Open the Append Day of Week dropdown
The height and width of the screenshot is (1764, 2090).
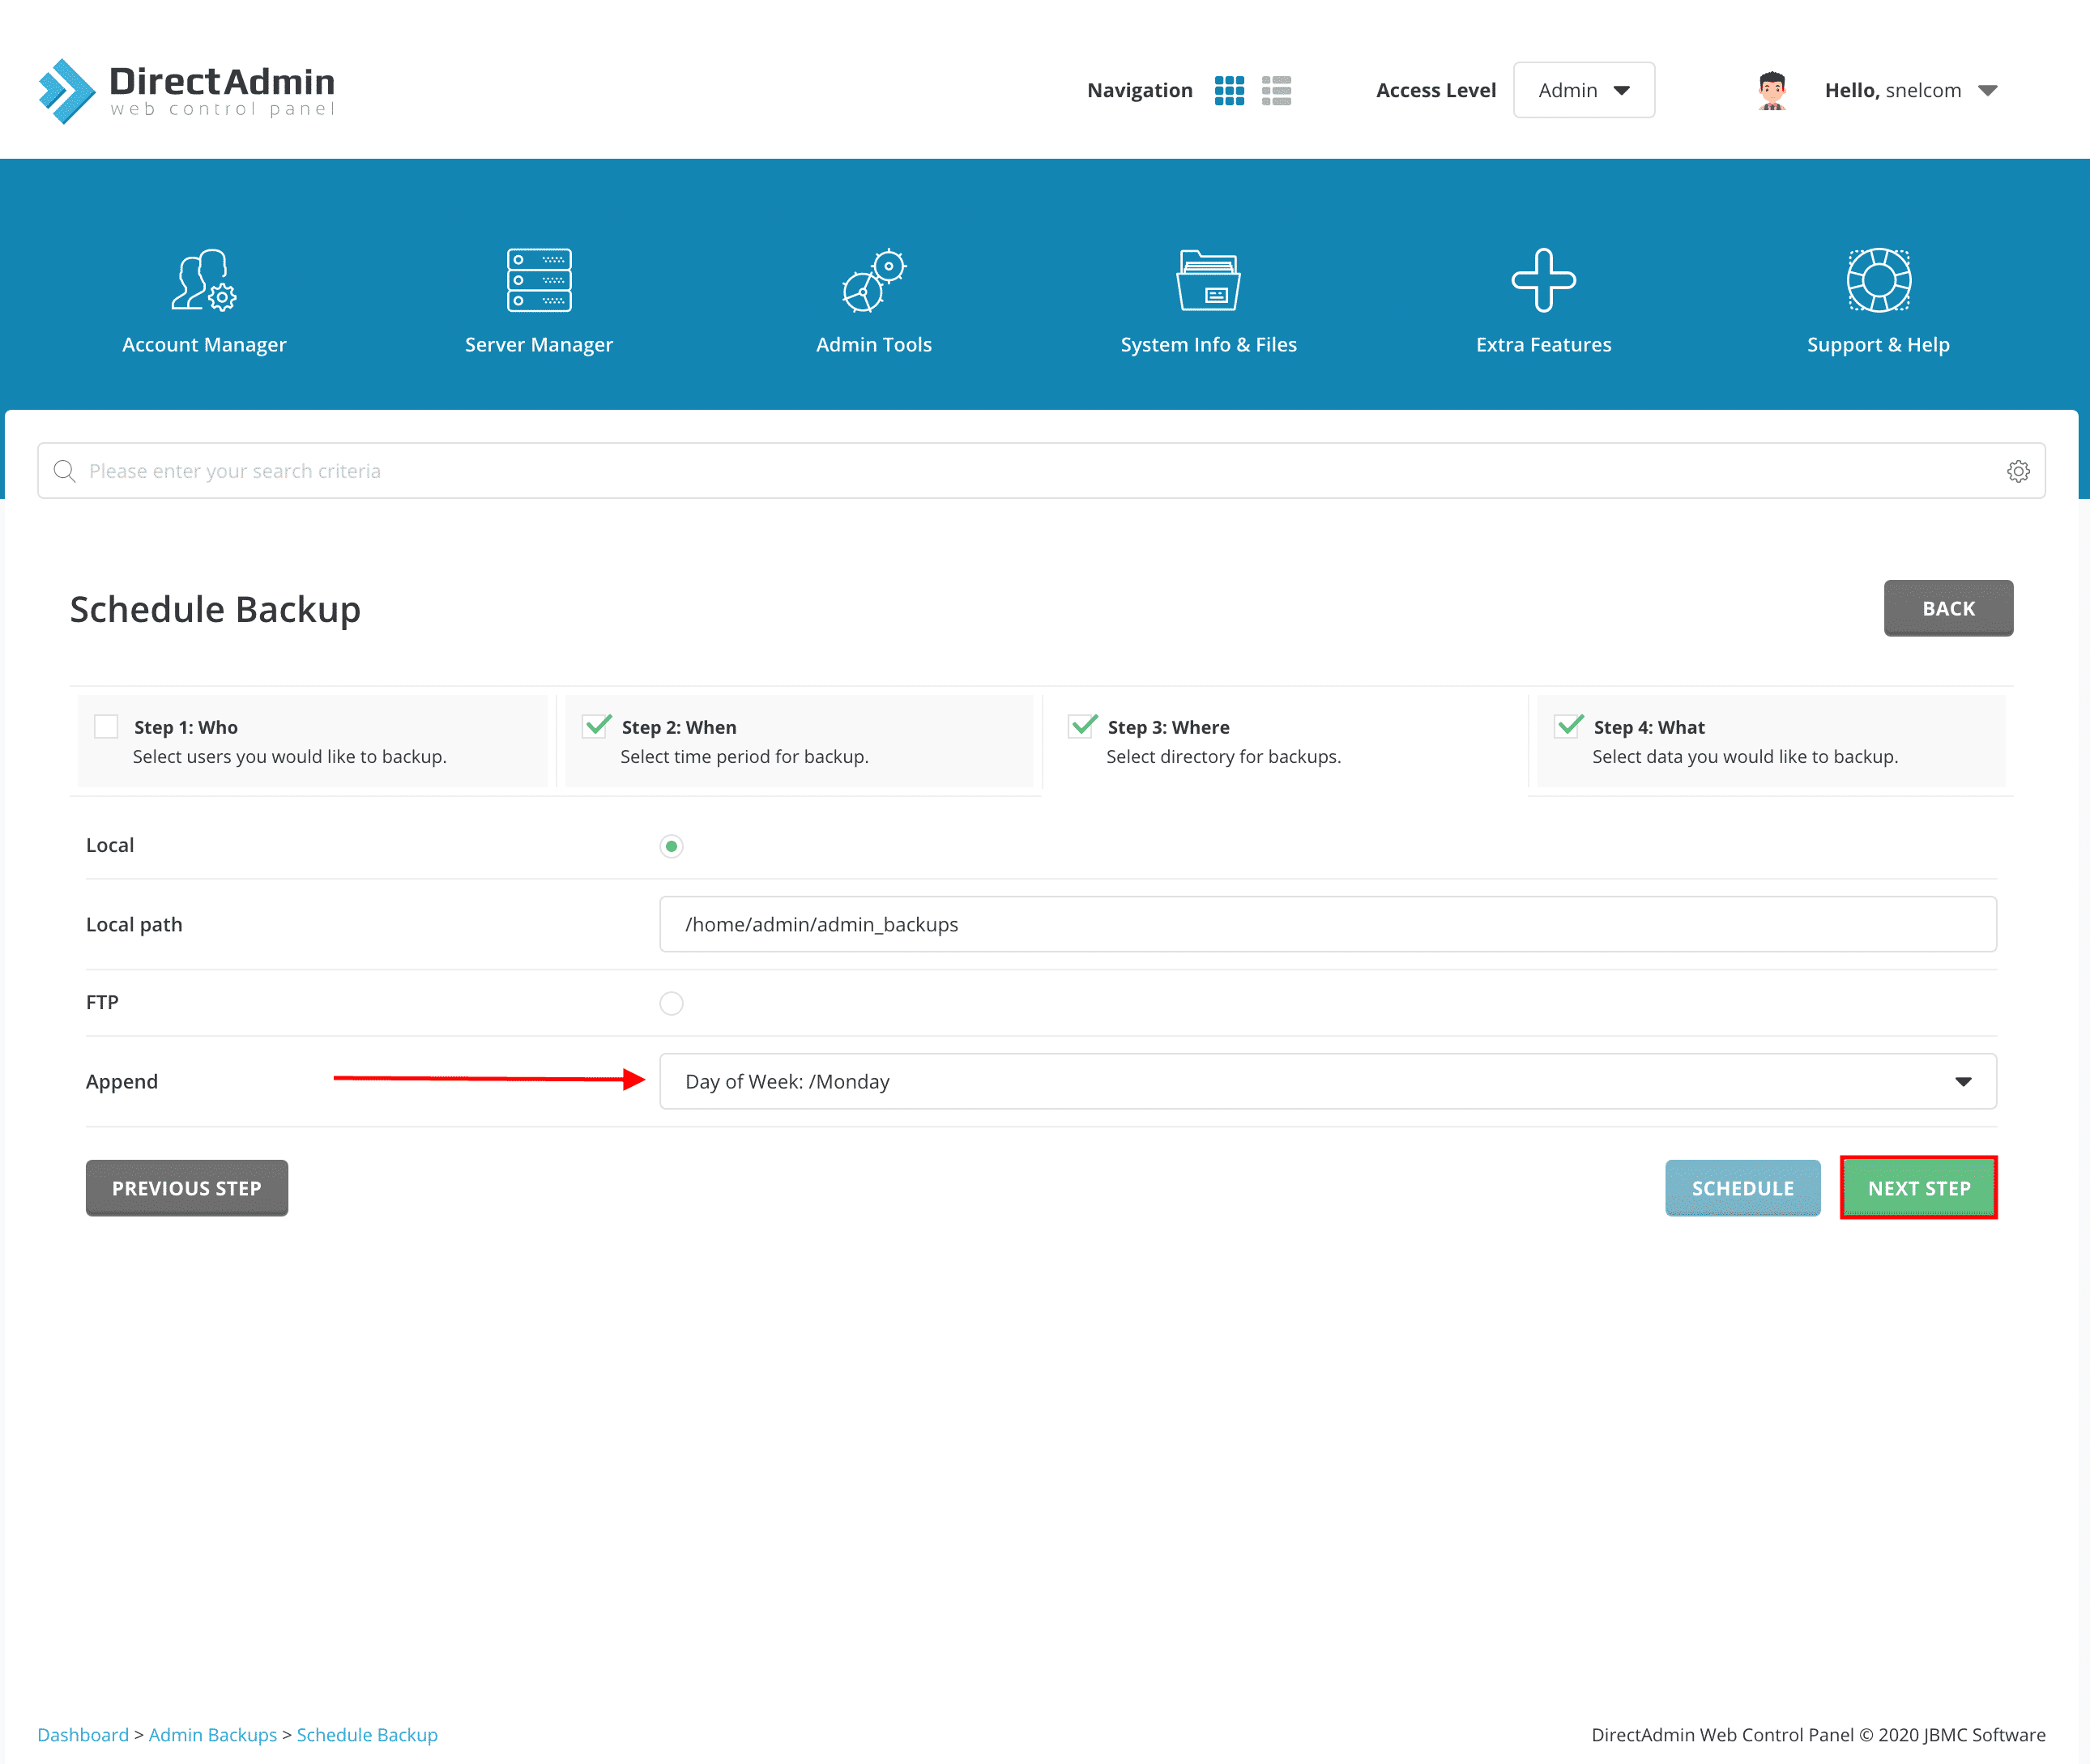1327,1081
